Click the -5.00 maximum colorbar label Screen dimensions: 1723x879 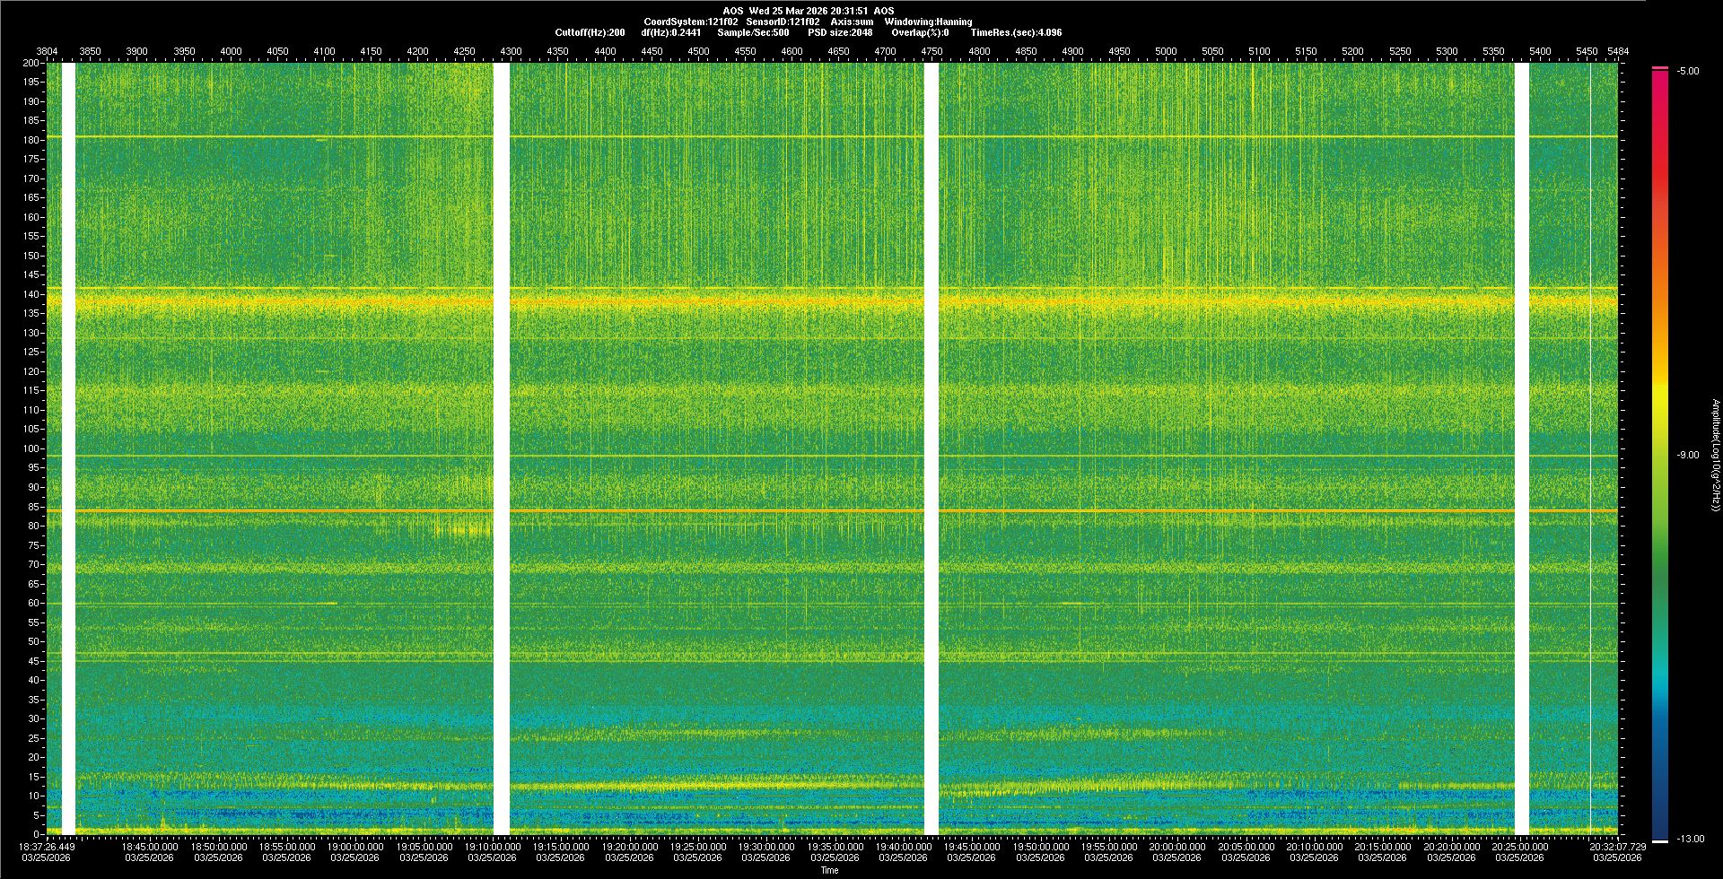pos(1687,71)
